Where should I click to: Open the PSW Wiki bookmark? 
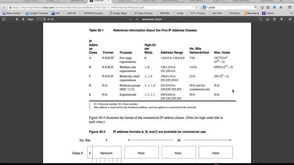pyautogui.click(x=163, y=13)
